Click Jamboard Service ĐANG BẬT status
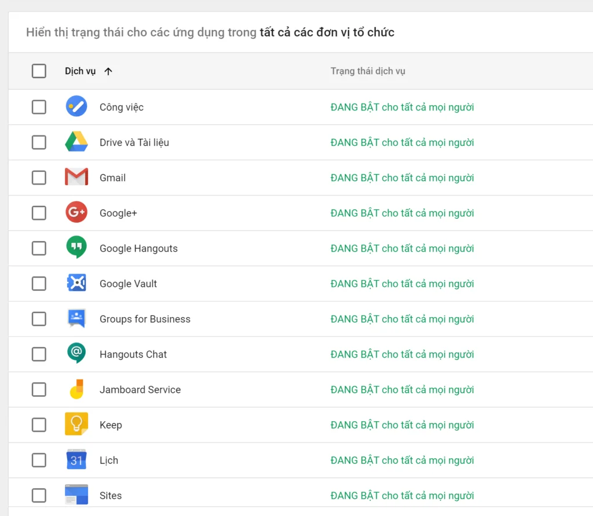Image resolution: width=593 pixels, height=516 pixels. click(x=402, y=390)
